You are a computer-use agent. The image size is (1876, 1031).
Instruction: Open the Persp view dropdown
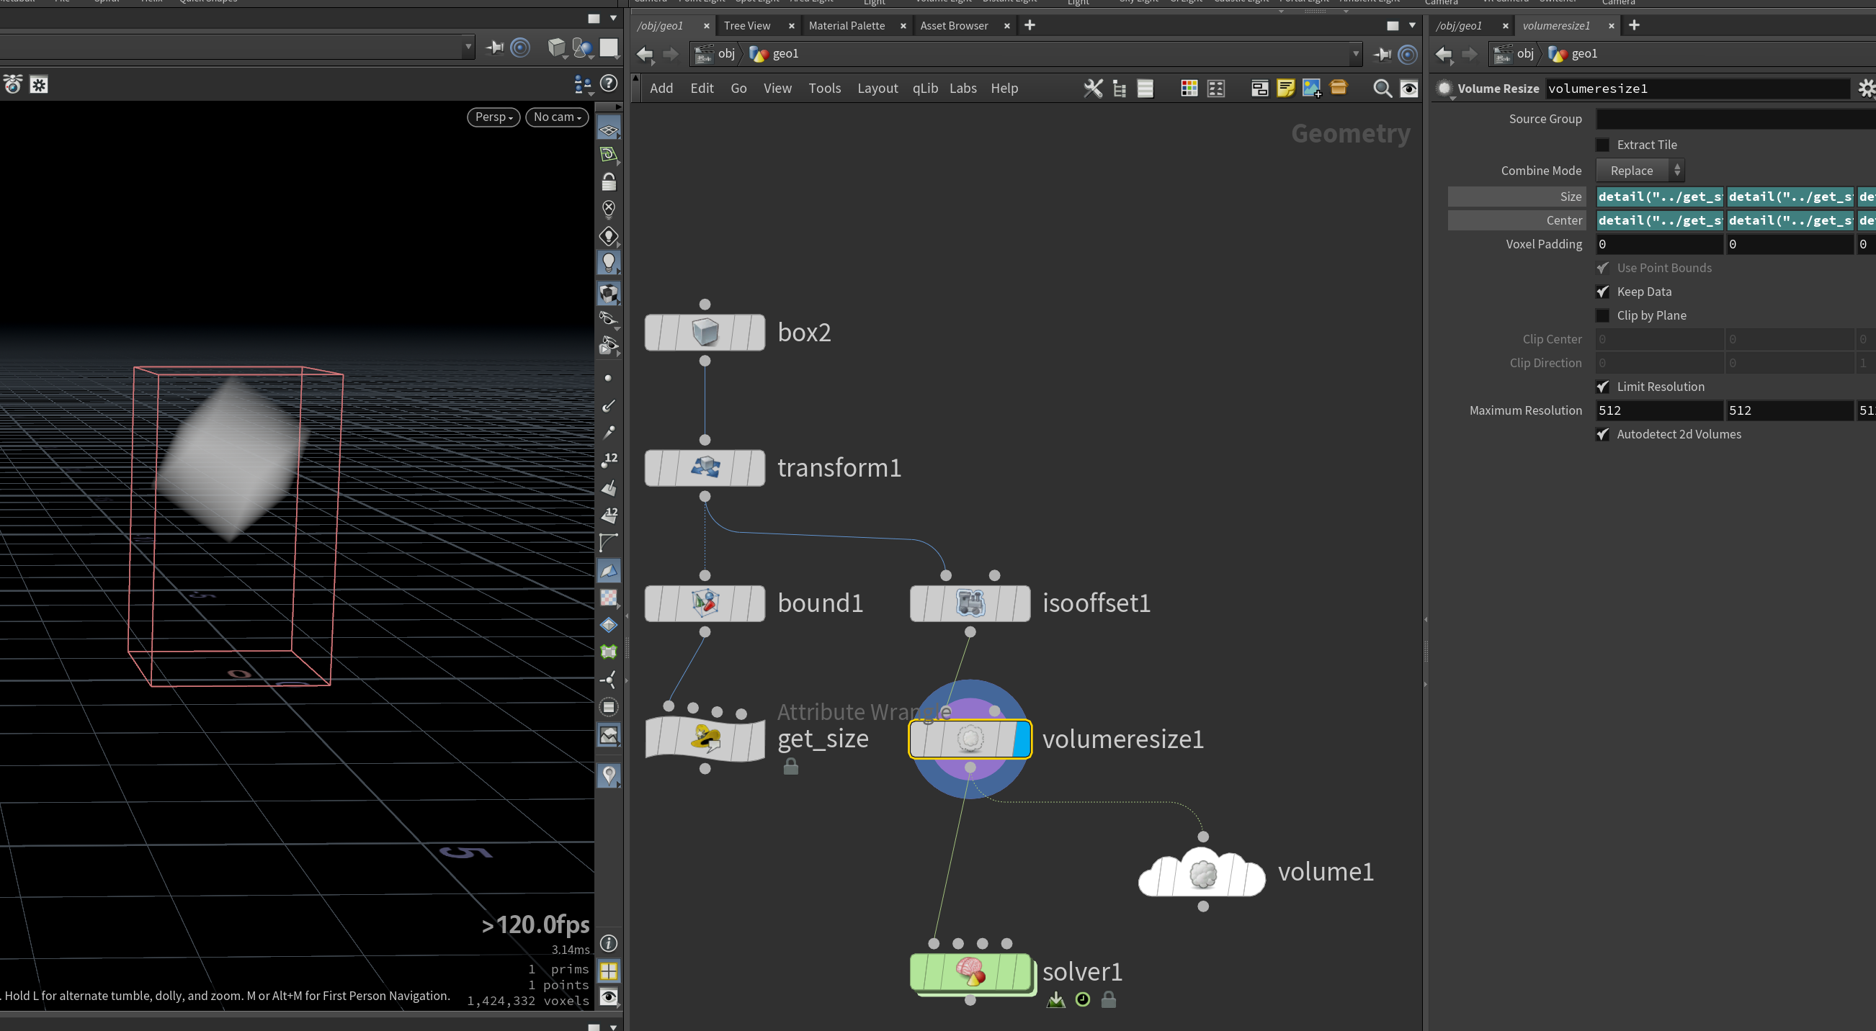pos(493,117)
